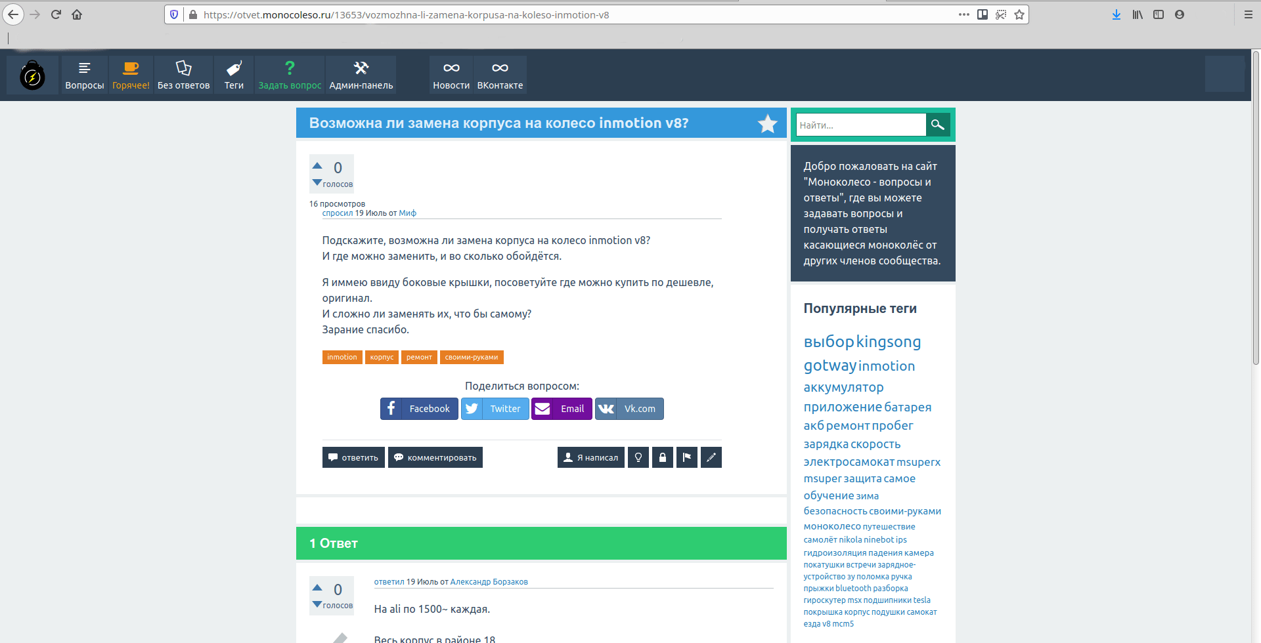Viewport: 1261px width, 643px height.
Task: Click Задать вопрос question mark icon
Action: (x=289, y=67)
